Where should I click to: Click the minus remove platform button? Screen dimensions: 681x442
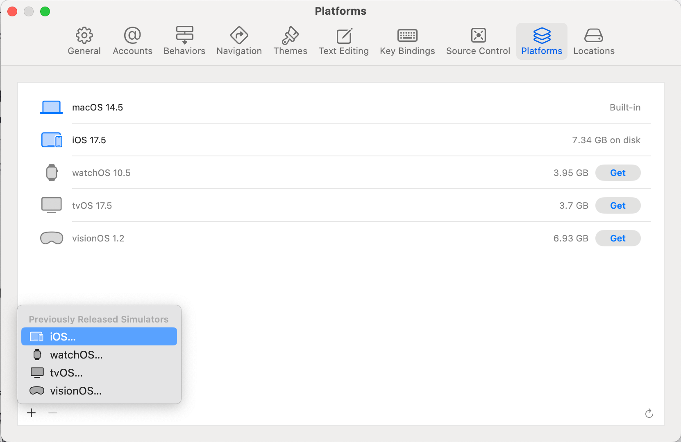(52, 413)
